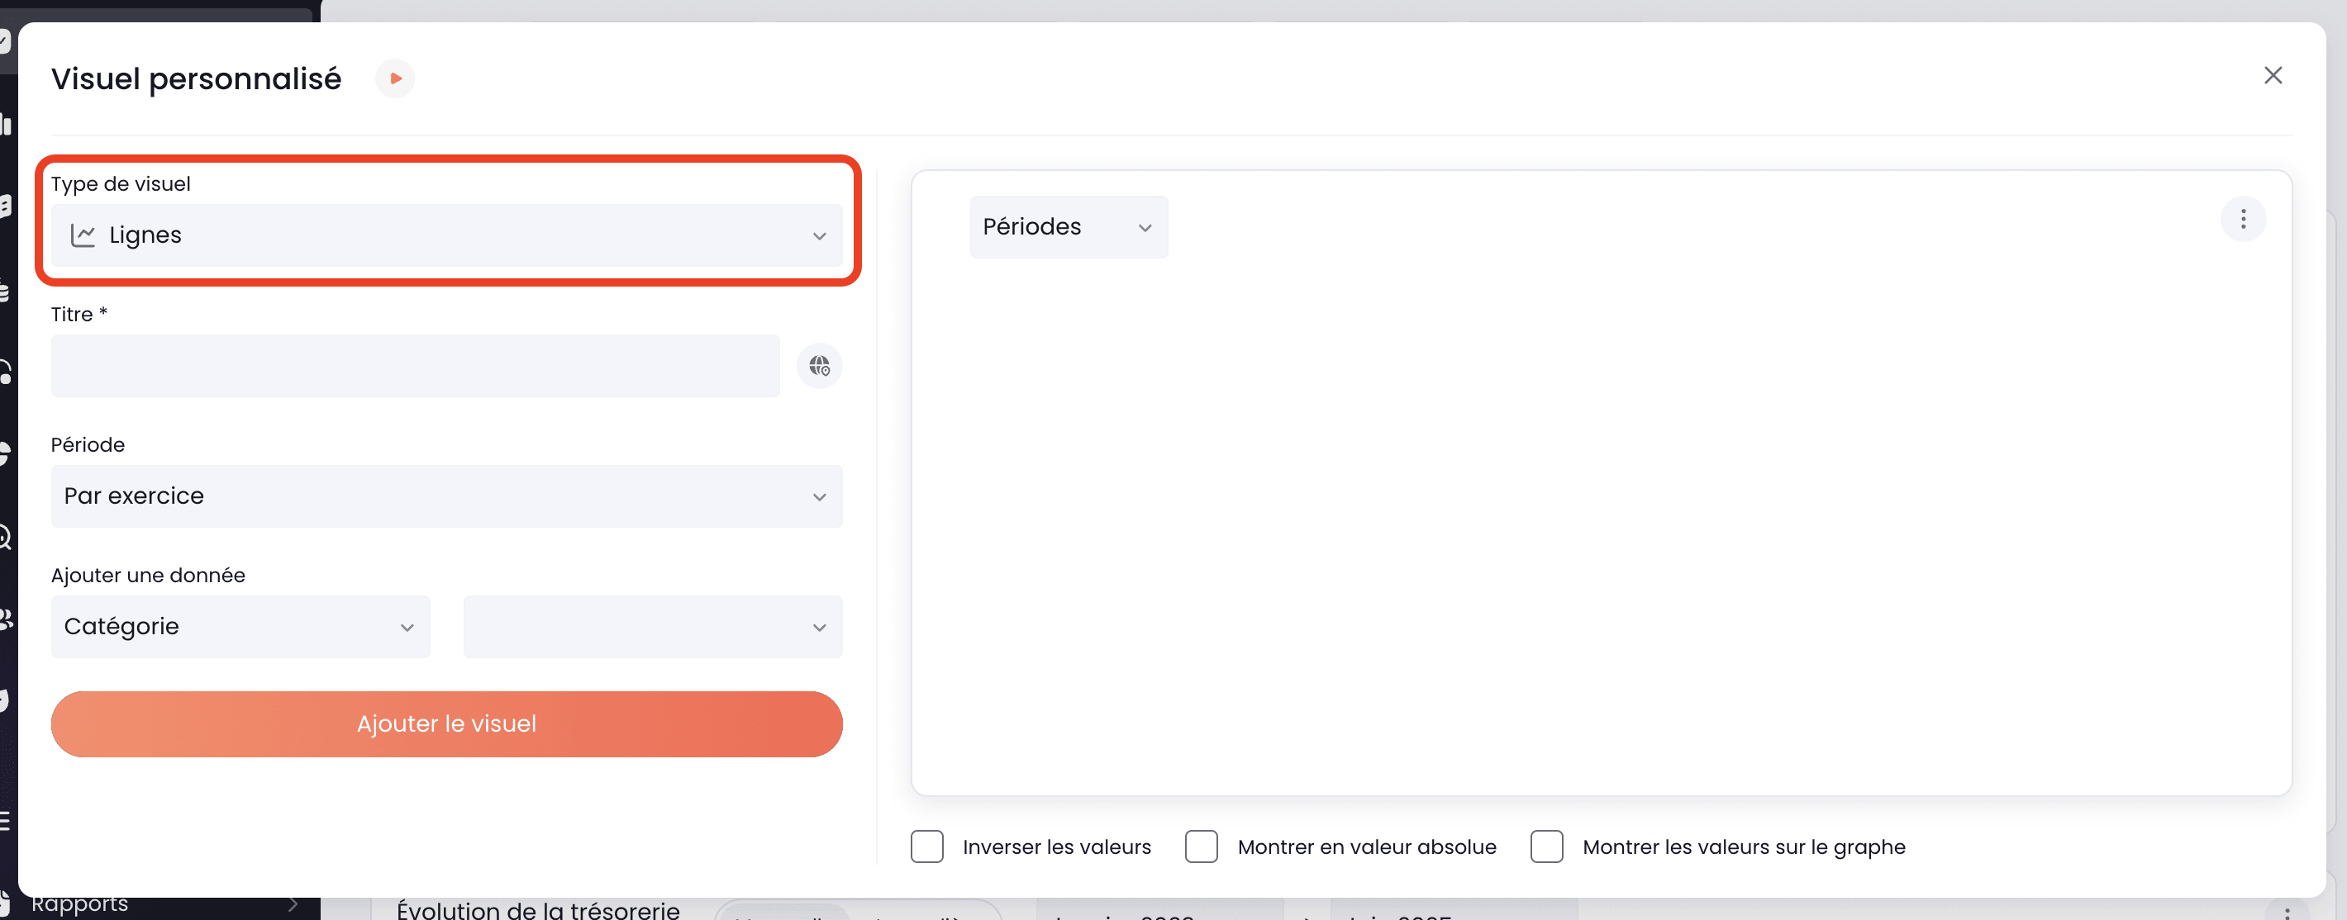Enable Montrer en valeur absolue
2347x920 pixels.
click(x=1201, y=846)
